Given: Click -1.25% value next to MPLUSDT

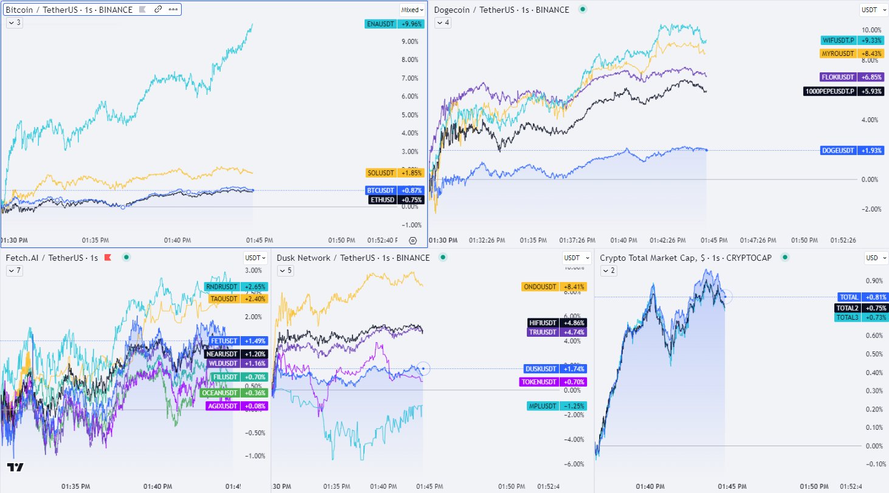Looking at the screenshot, I should (574, 405).
